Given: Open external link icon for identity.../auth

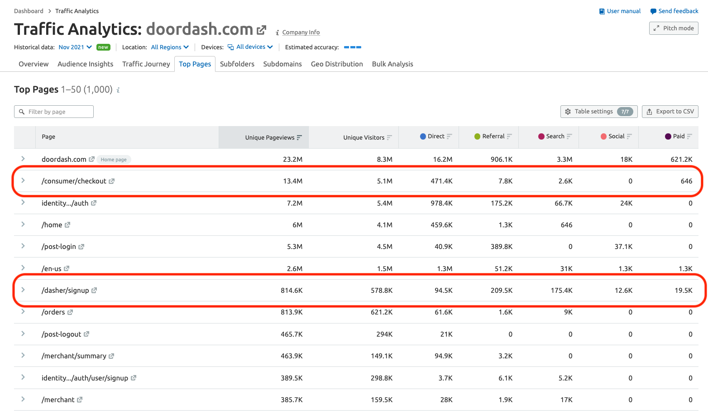Looking at the screenshot, I should pos(94,203).
